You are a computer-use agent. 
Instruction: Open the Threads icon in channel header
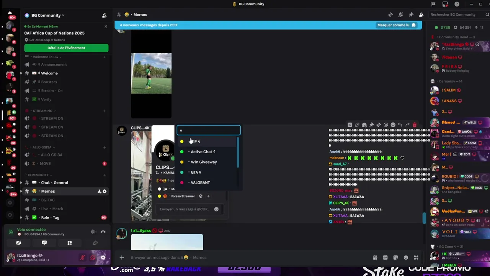coord(390,15)
